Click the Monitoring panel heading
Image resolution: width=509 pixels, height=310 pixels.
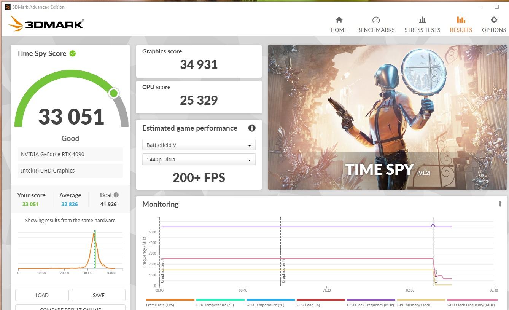(160, 204)
